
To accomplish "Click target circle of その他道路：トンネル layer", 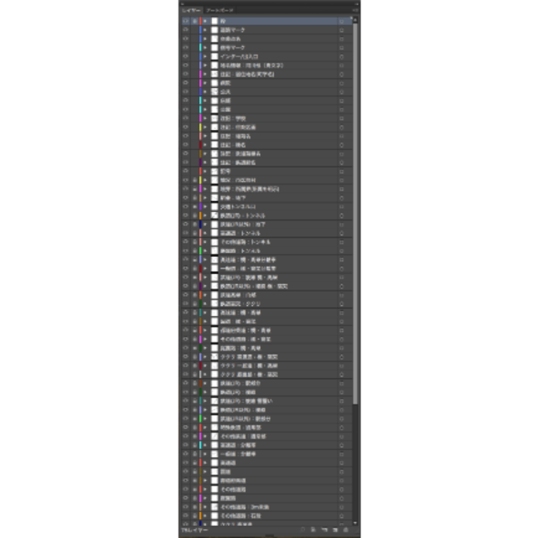I will pyautogui.click(x=342, y=242).
